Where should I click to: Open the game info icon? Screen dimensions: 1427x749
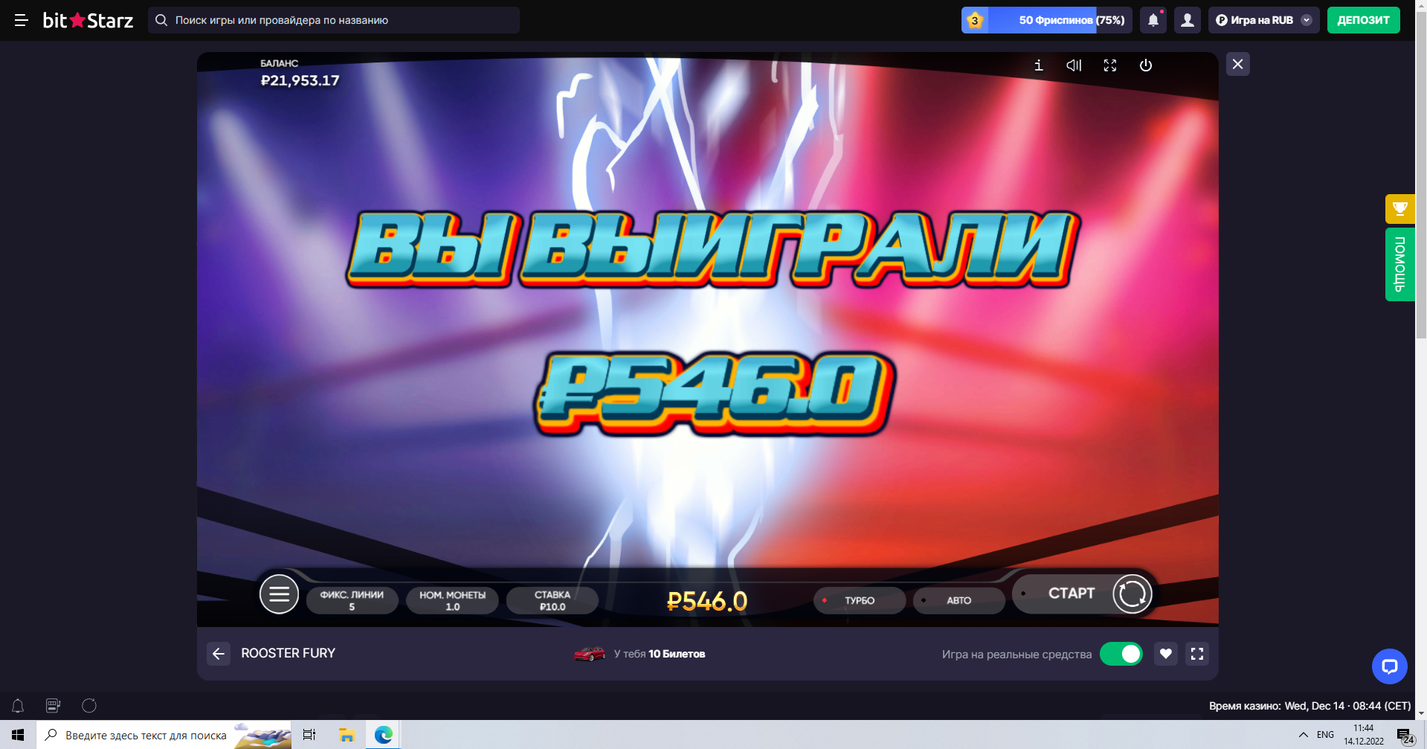(1039, 65)
